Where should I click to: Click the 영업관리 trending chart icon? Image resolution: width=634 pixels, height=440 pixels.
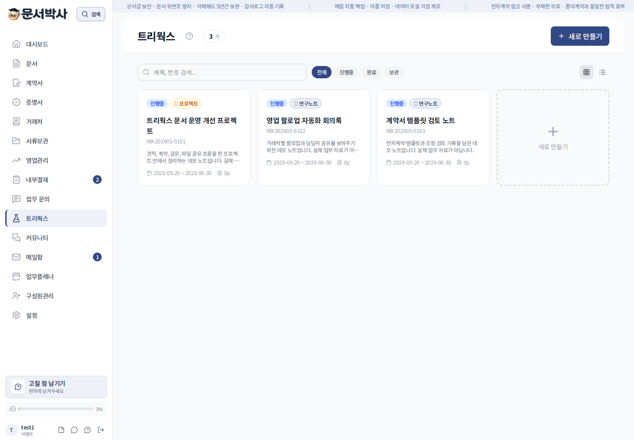(x=16, y=160)
